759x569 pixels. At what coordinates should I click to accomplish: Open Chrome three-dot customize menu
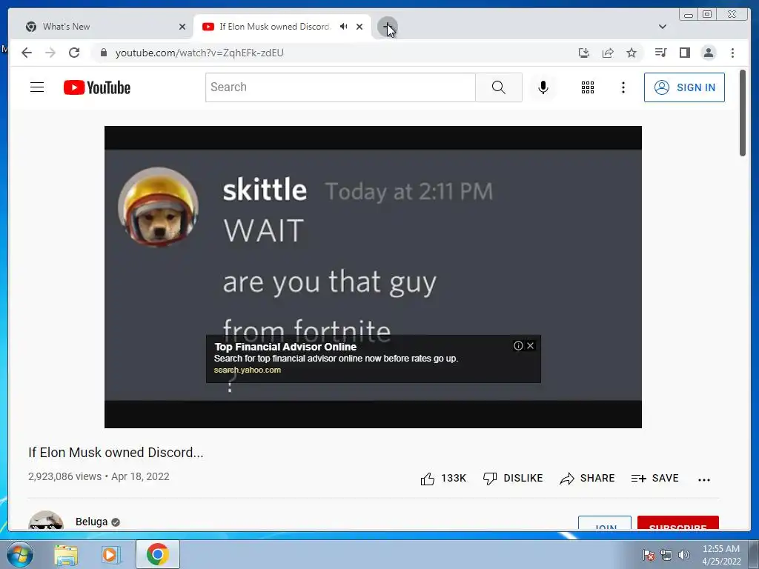coord(732,53)
